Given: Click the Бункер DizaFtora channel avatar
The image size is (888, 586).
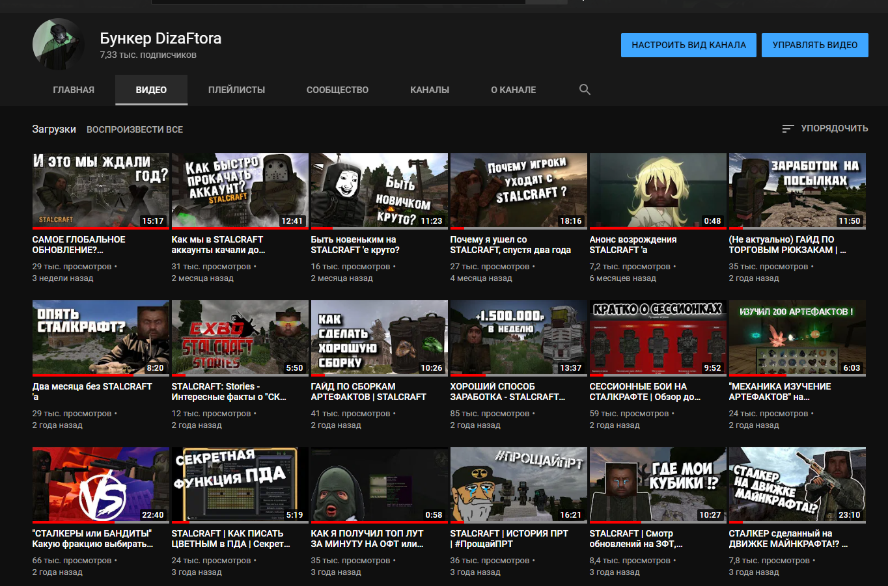Looking at the screenshot, I should 59,44.
